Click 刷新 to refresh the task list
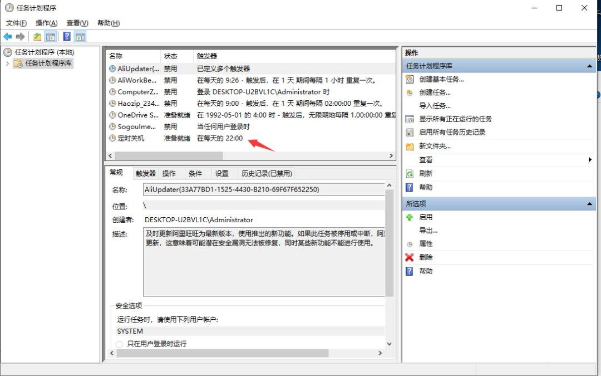Screen dimensions: 601x376 point(425,173)
